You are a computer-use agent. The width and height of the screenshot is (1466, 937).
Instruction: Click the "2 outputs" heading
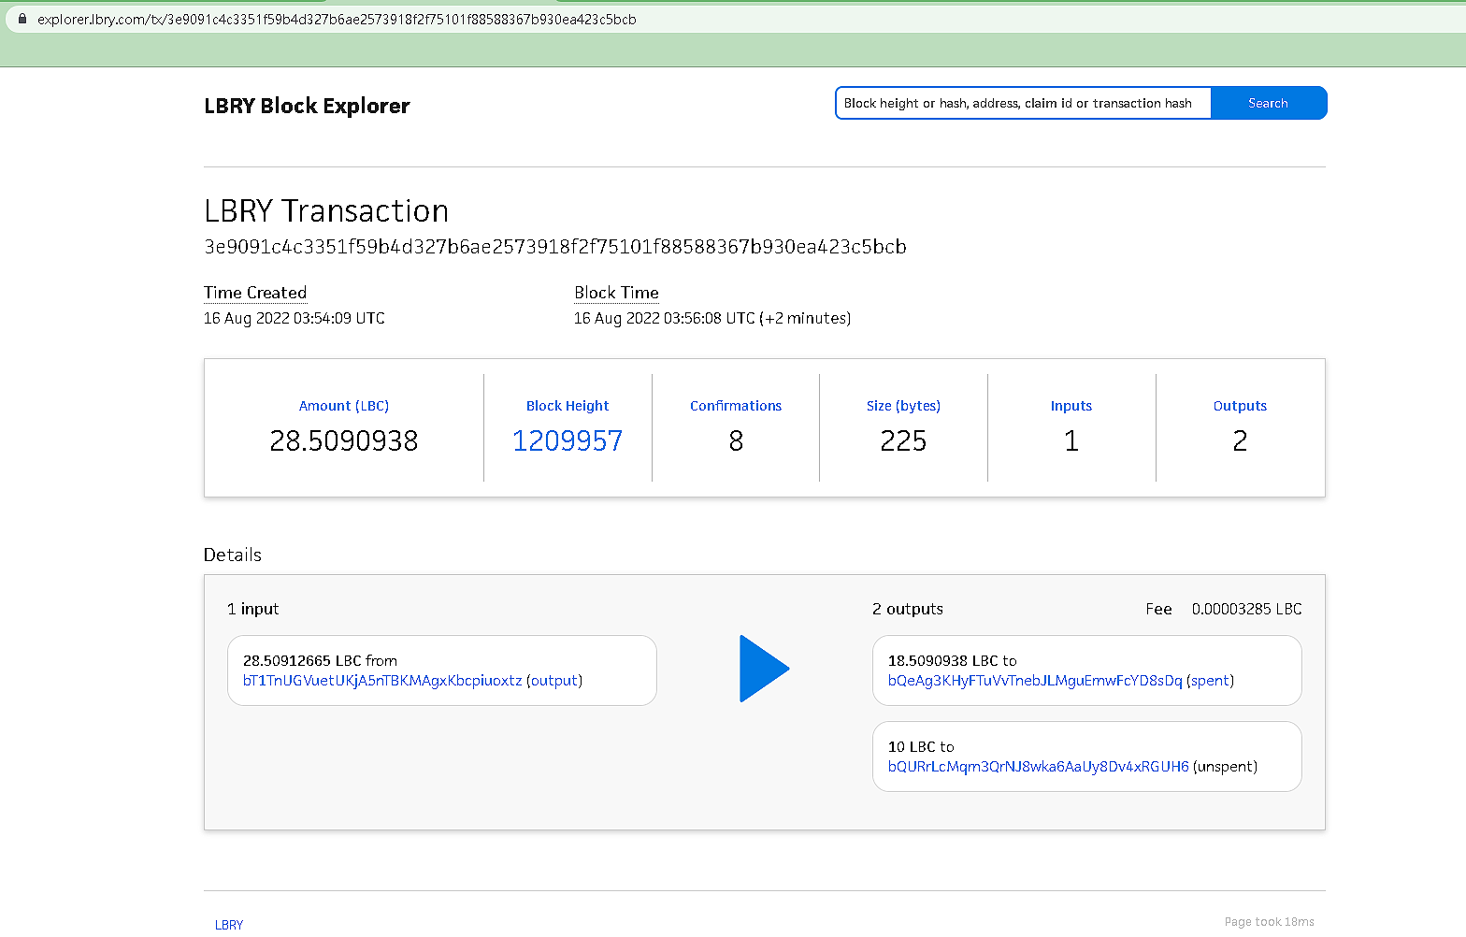908,609
